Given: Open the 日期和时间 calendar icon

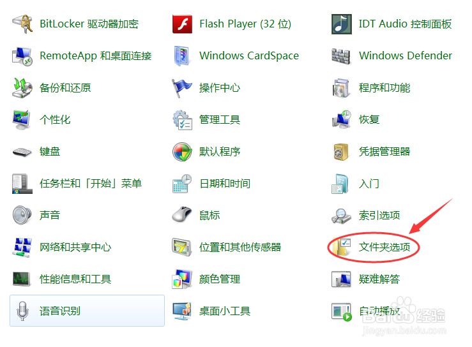Looking at the screenshot, I should [182, 184].
